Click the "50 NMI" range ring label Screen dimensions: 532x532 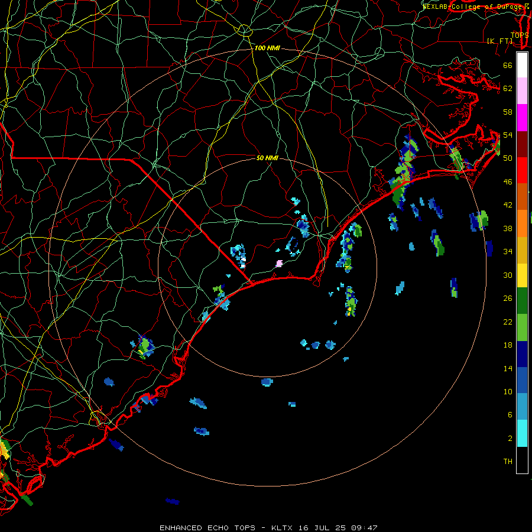(x=267, y=158)
